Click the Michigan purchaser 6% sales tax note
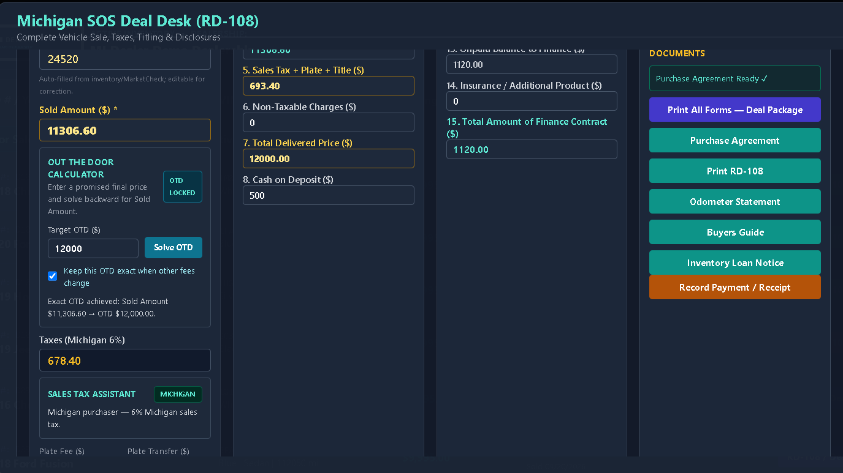Image resolution: width=843 pixels, height=473 pixels. pyautogui.click(x=123, y=418)
